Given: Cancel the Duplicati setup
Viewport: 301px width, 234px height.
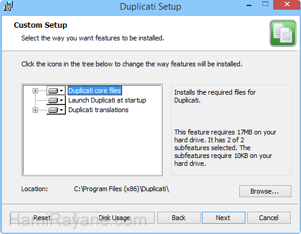Looking at the screenshot, I should click(x=269, y=218).
